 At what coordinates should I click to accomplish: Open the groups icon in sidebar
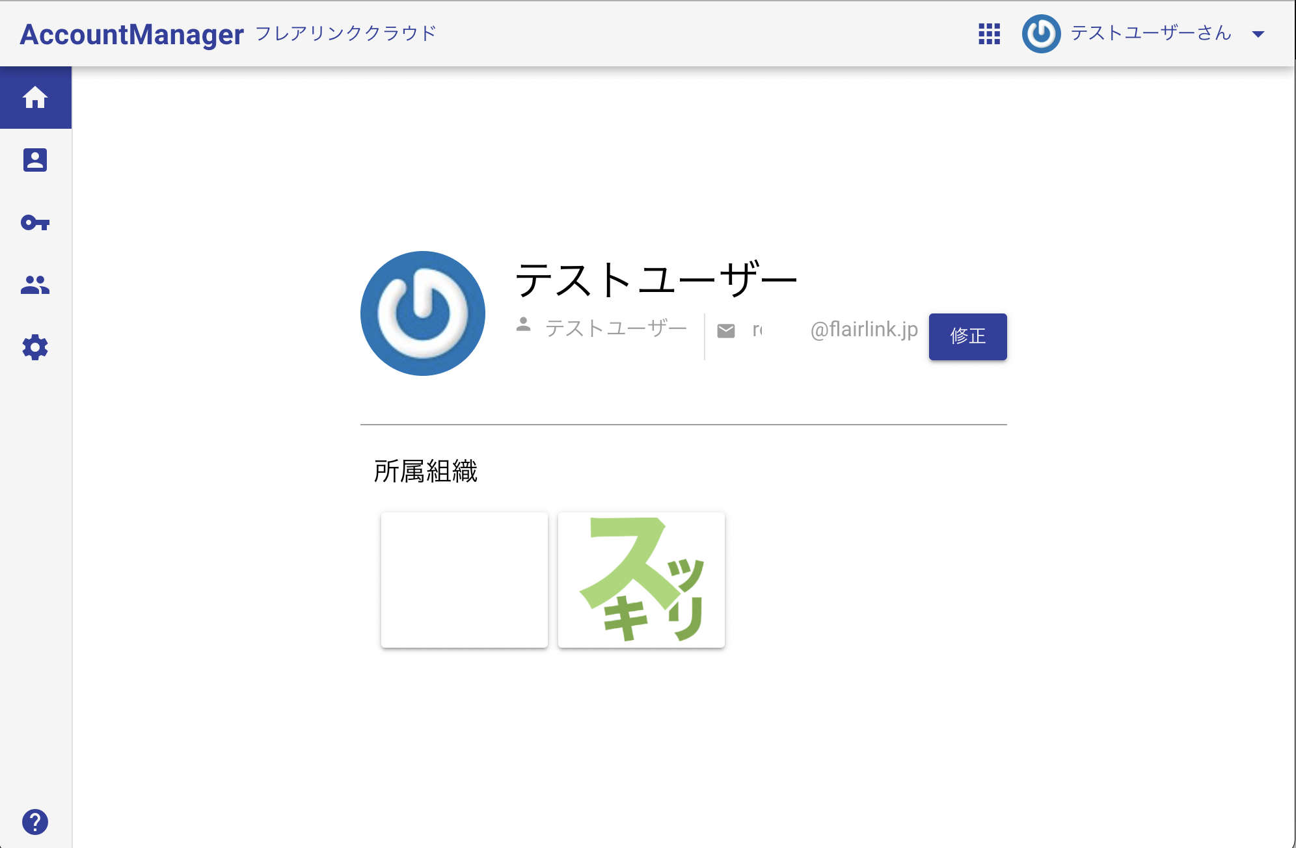click(x=36, y=284)
